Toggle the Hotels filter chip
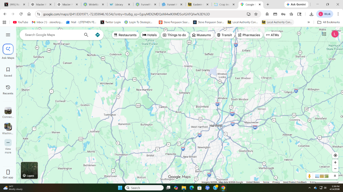Image resolution: width=343 pixels, height=192 pixels. 150,35
